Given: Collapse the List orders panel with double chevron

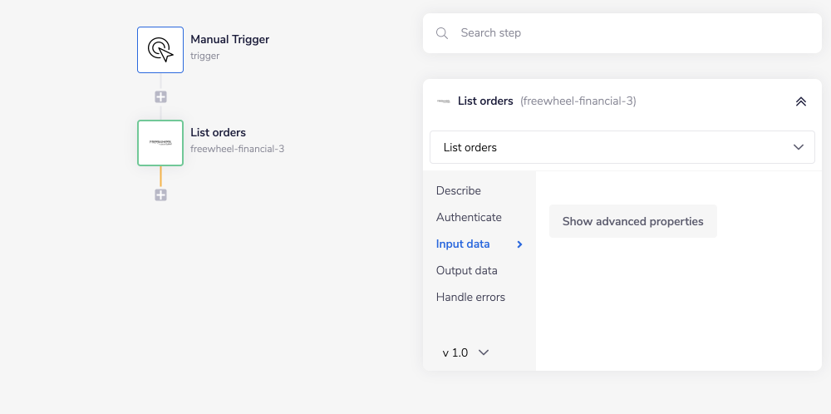Looking at the screenshot, I should tap(800, 101).
